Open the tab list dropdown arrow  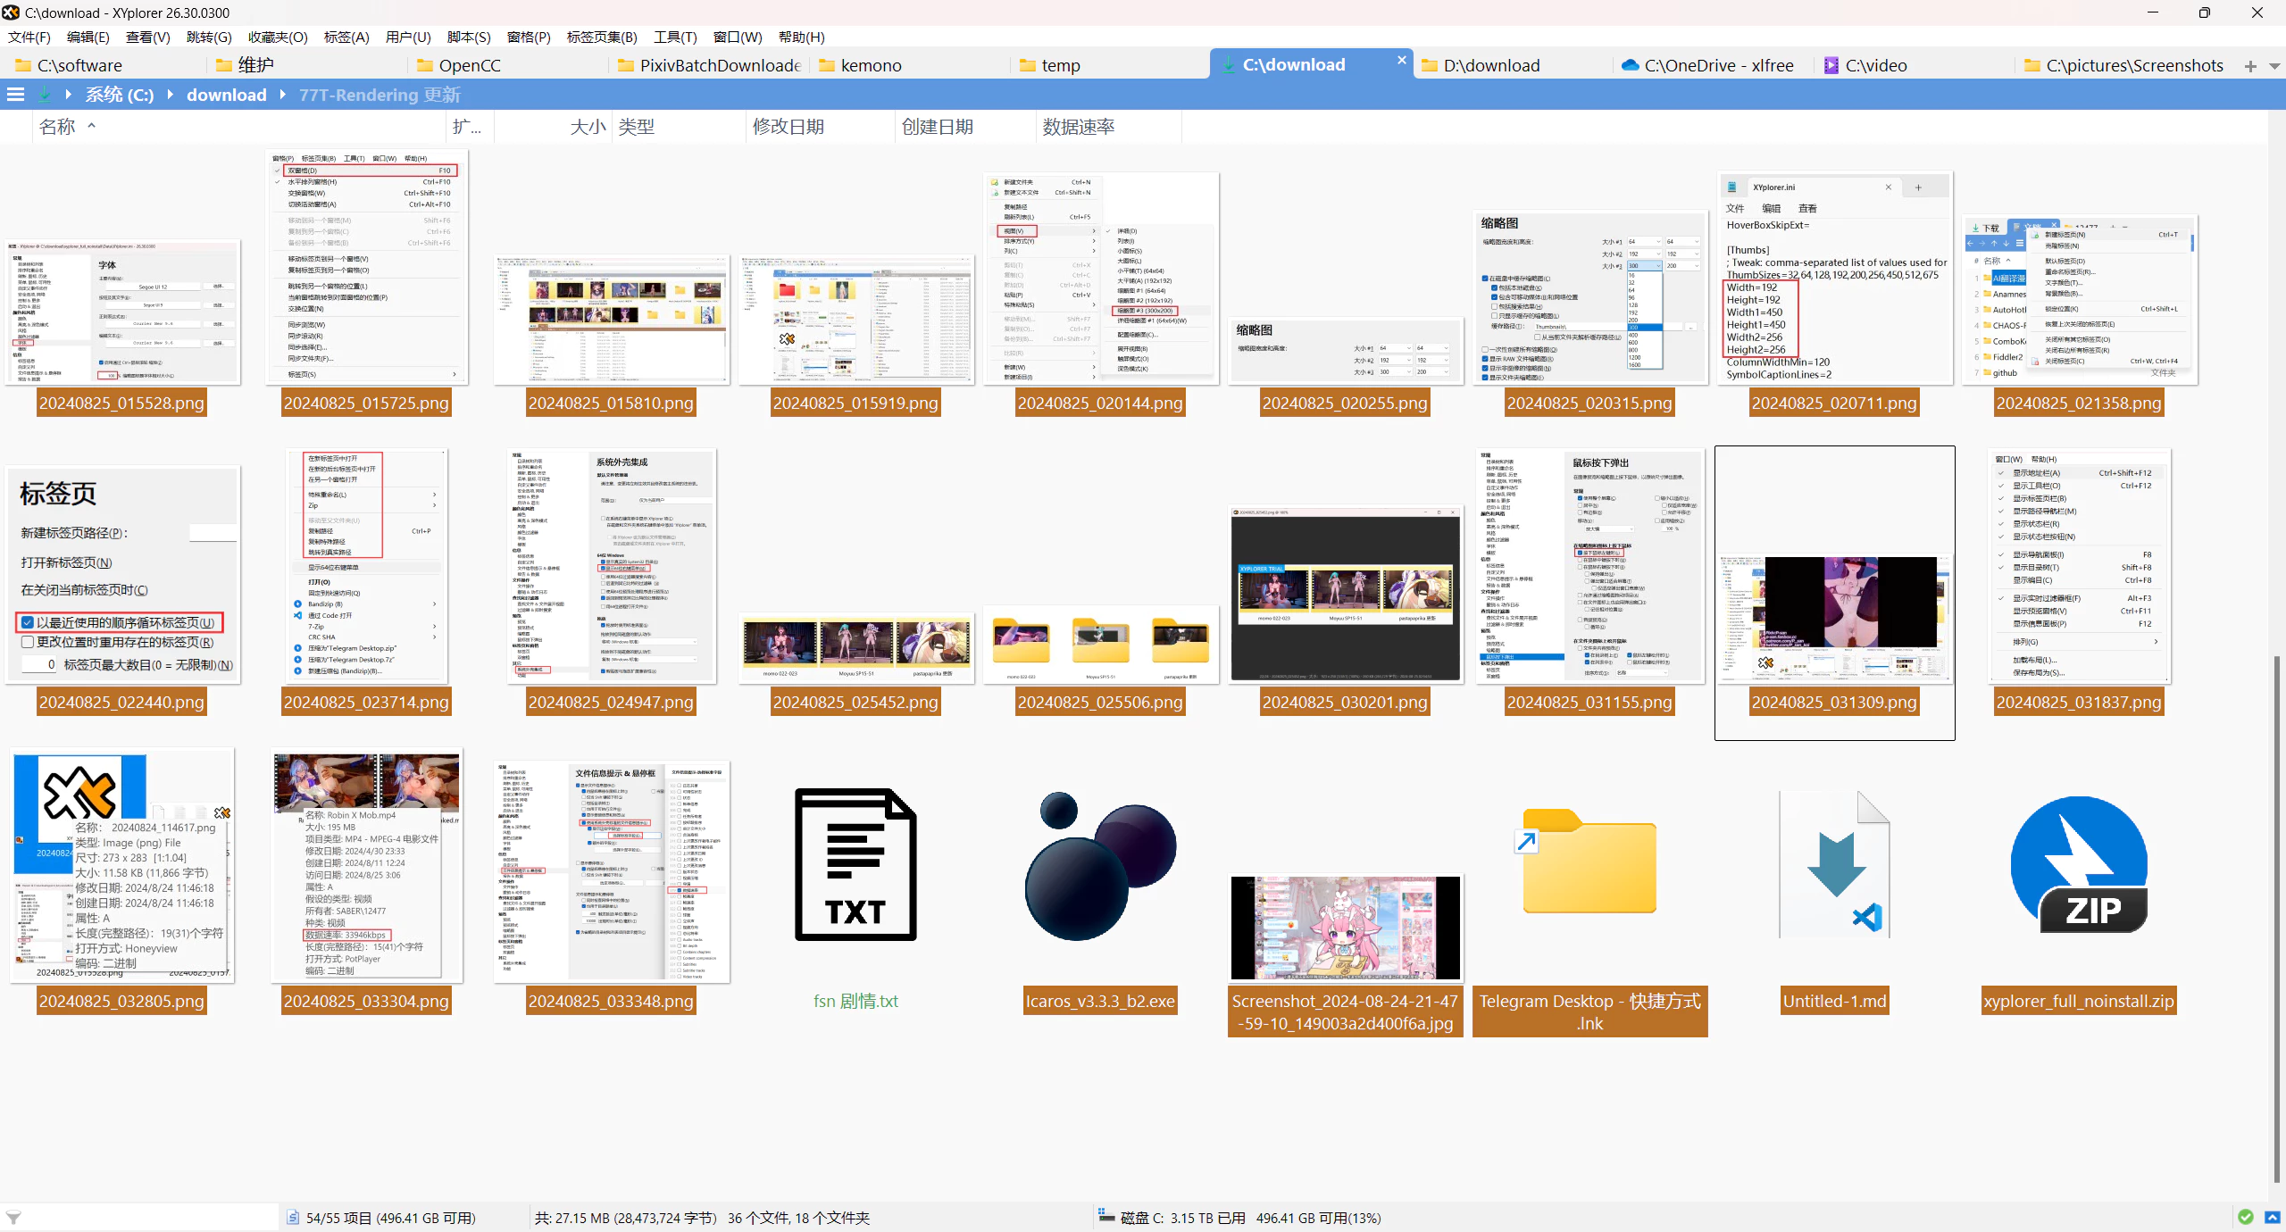2273,66
